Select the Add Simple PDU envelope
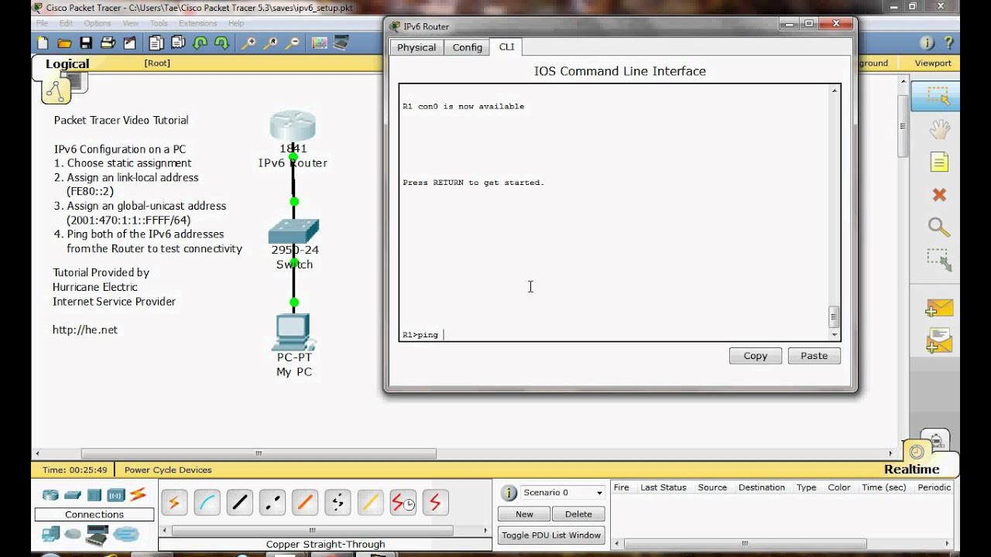 (938, 308)
